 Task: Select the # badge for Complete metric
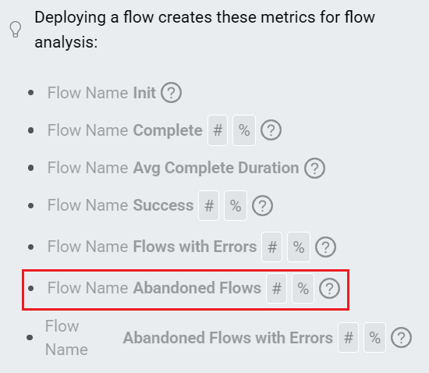pos(218,130)
